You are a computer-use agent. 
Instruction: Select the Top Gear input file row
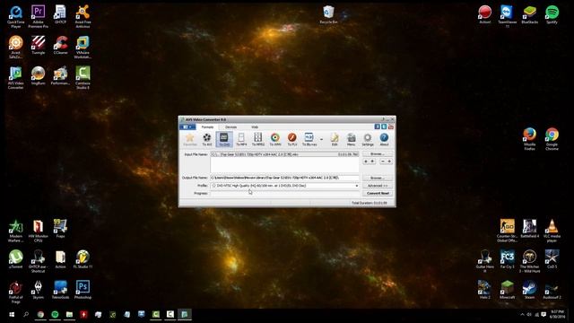(x=284, y=154)
